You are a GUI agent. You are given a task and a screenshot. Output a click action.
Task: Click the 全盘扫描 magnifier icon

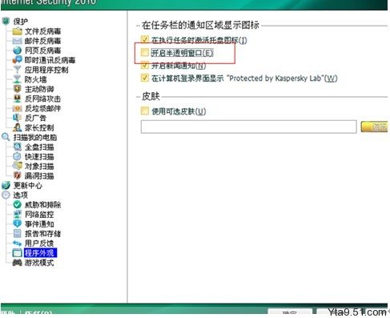(17, 147)
